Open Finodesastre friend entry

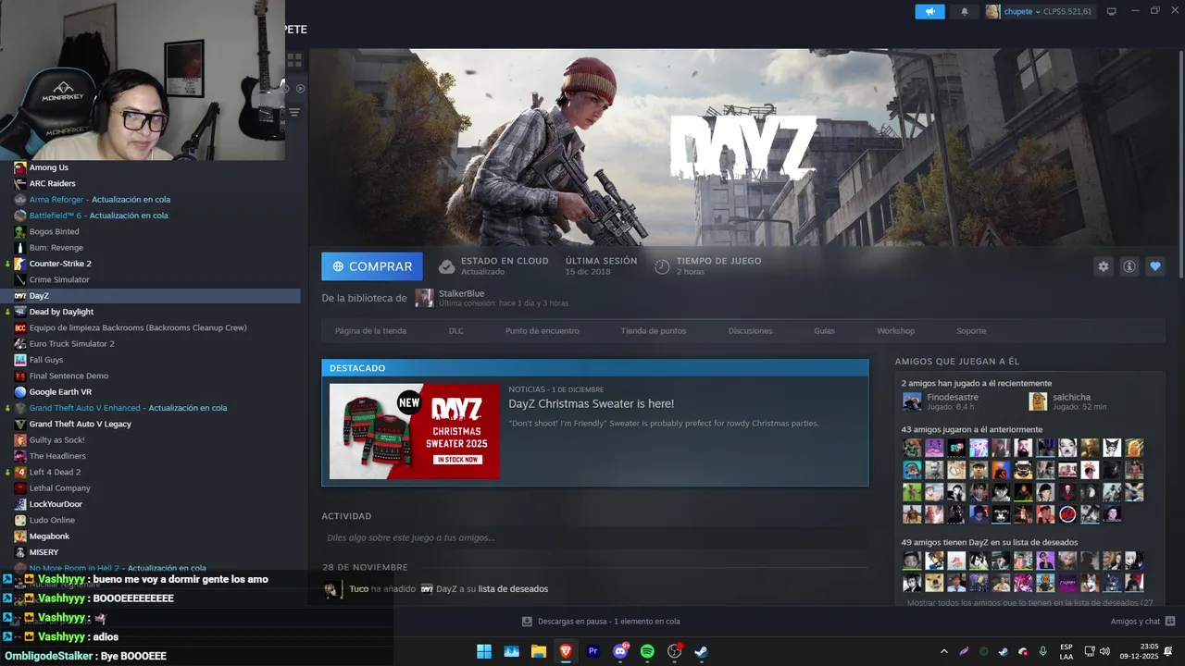pyautogui.click(x=953, y=397)
